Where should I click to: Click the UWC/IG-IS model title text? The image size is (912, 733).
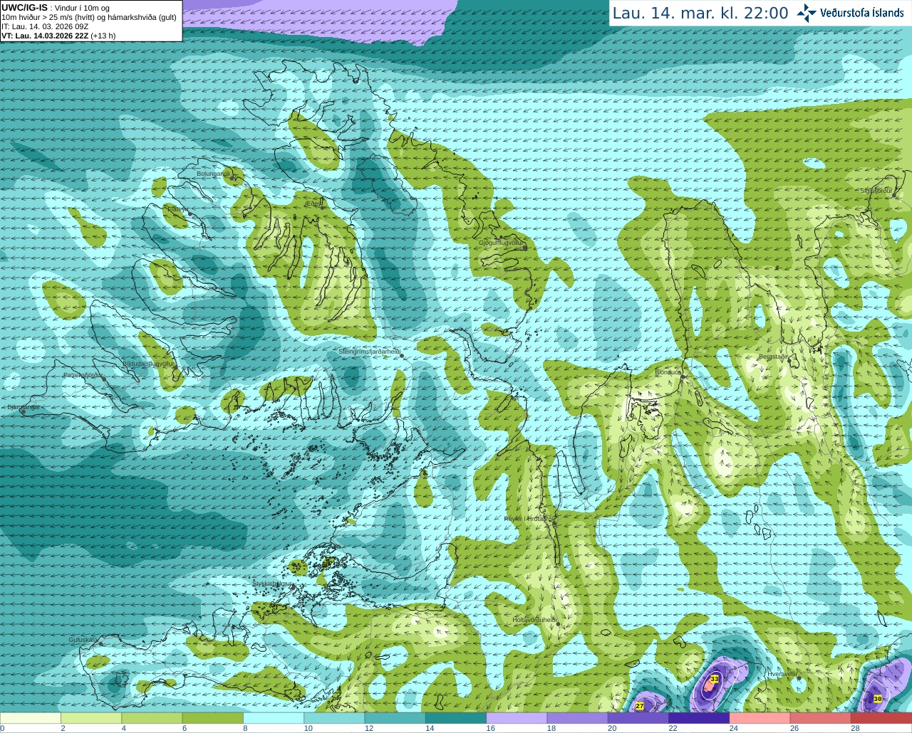[x=24, y=7]
